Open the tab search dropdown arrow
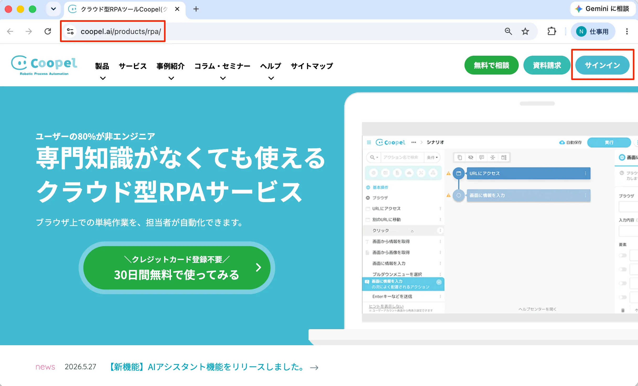 (x=53, y=9)
